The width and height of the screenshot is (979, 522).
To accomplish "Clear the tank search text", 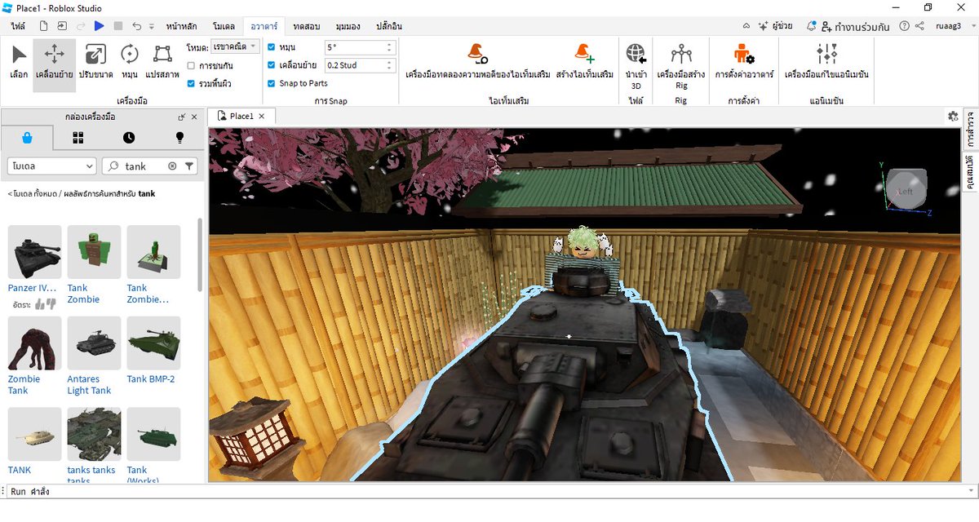I will point(172,166).
